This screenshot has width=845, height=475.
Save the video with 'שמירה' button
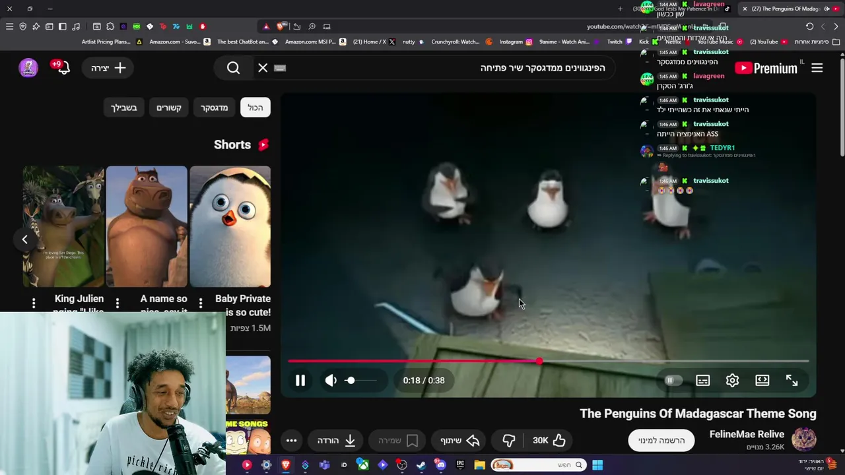tap(398, 441)
